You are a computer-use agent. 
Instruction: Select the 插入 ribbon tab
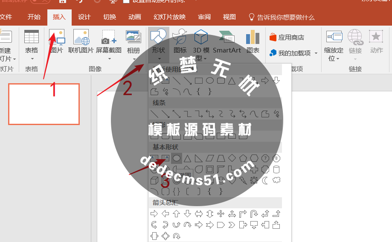pos(59,17)
